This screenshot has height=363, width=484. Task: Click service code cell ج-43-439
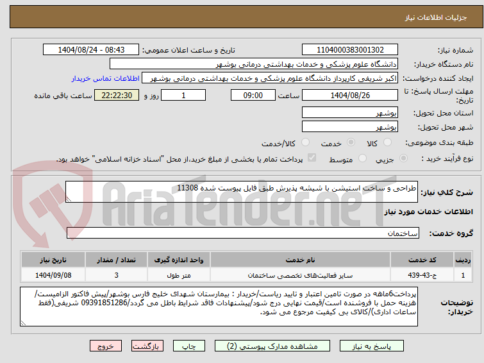(x=422, y=275)
